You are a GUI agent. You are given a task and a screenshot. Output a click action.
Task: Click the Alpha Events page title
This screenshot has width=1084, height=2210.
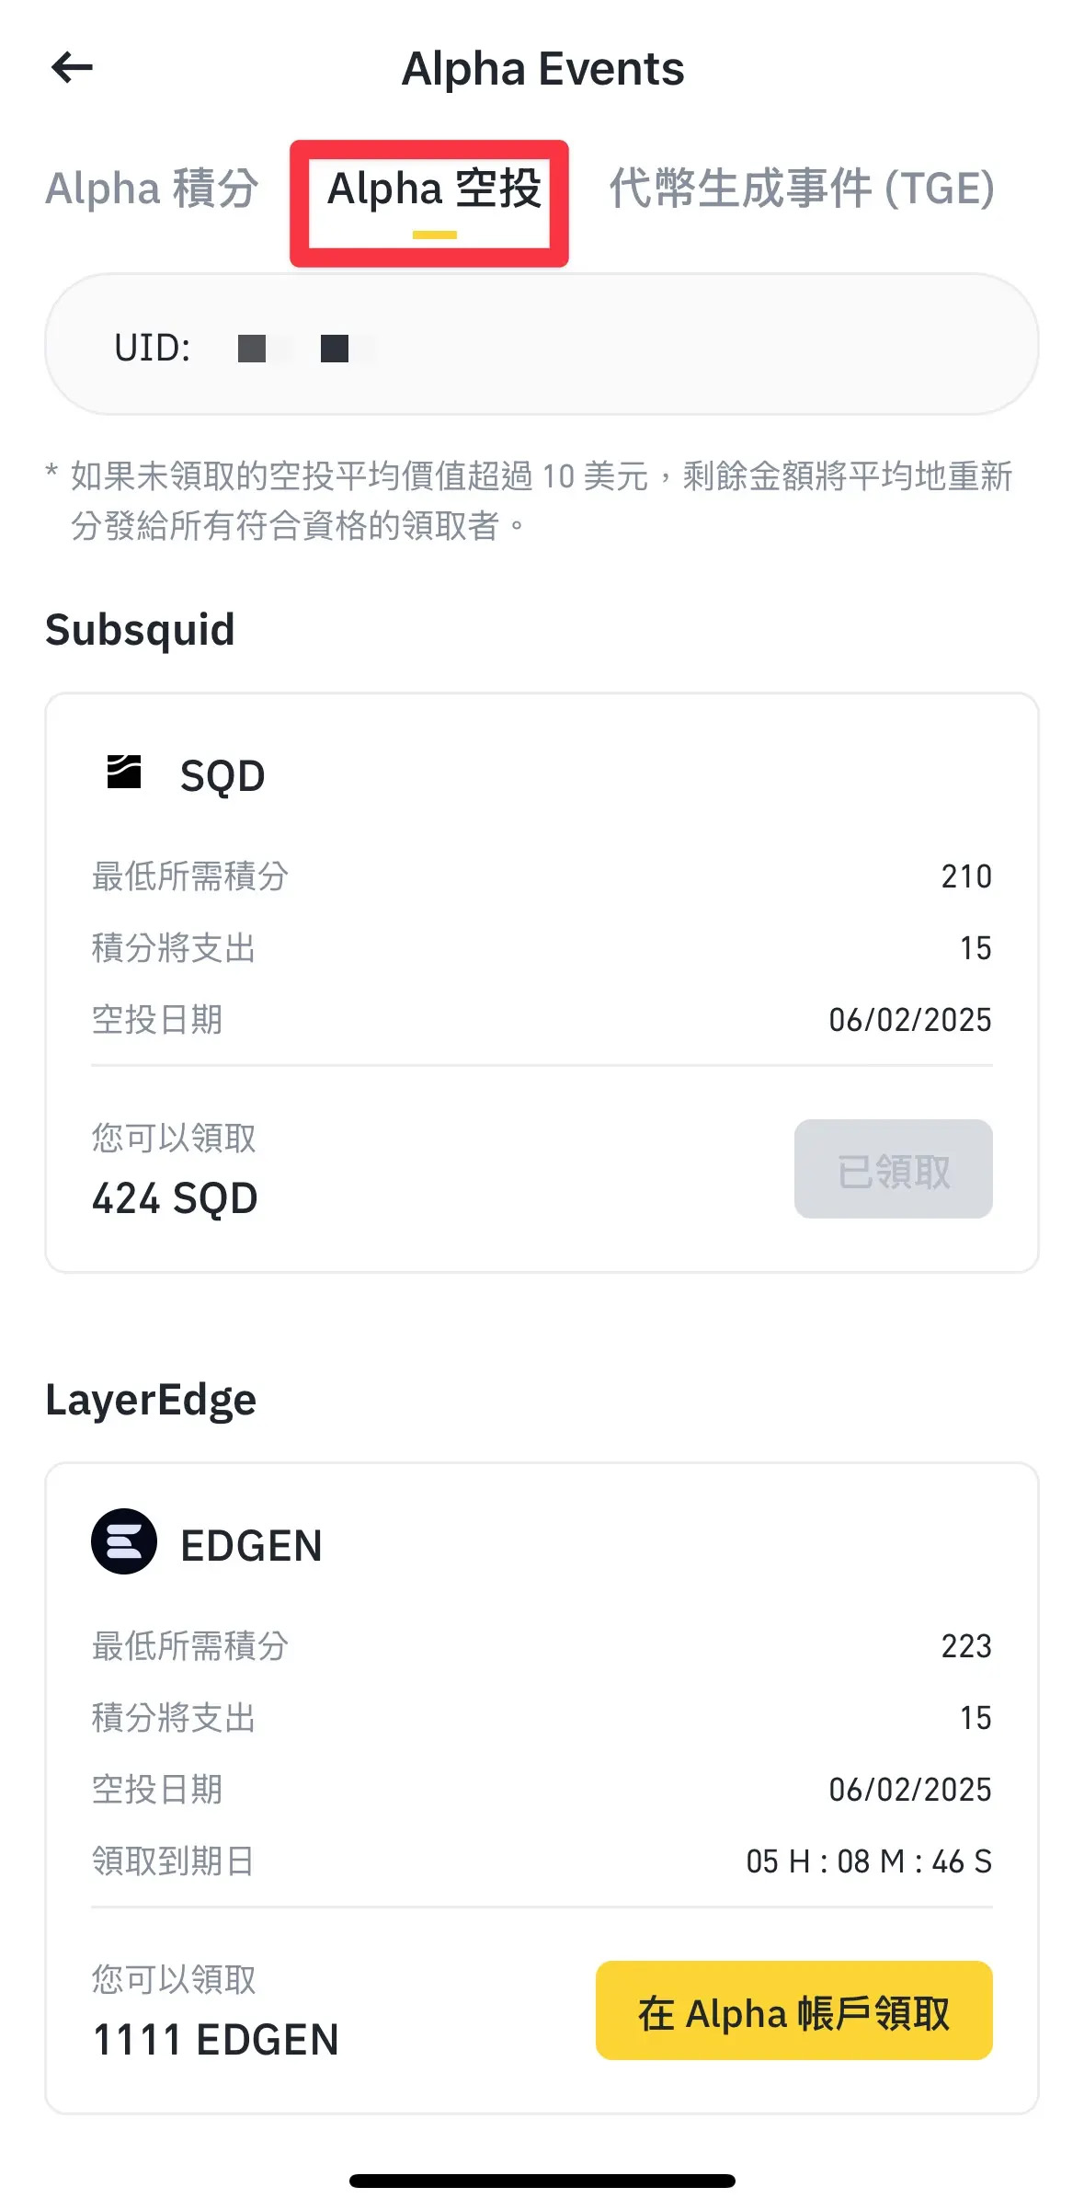point(542,69)
